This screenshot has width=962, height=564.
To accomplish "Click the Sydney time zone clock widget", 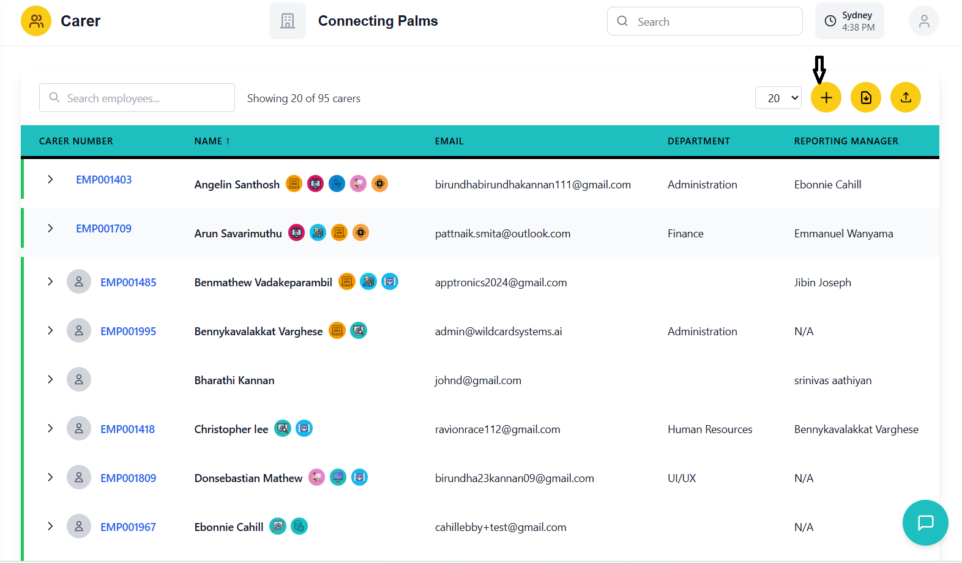I will 849,21.
